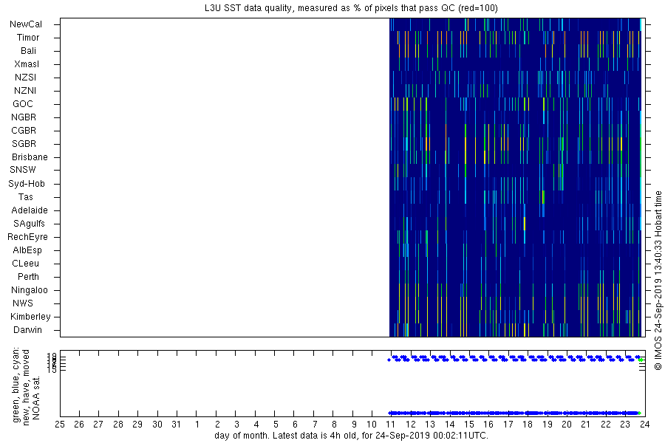Viewport: 665px width, 443px height.
Task: Click the first blue satellite marker near day 11
Action: coord(389,360)
